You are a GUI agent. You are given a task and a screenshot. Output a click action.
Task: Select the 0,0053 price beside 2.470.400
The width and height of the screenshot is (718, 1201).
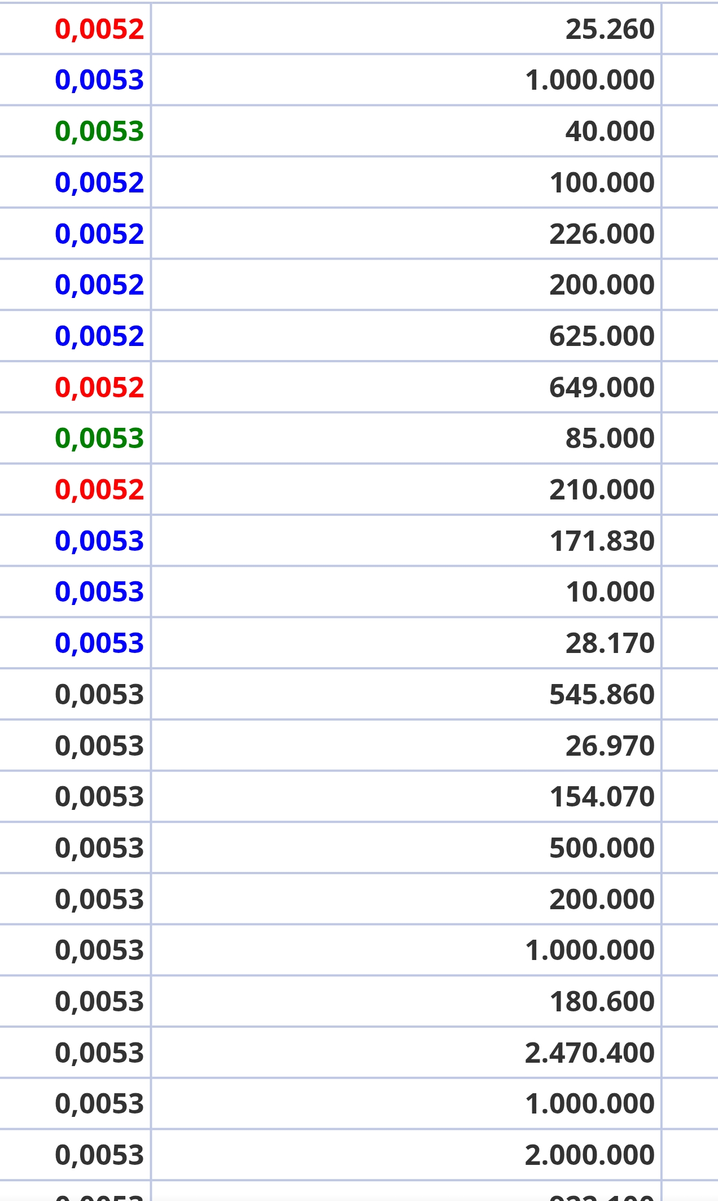click(x=99, y=1053)
